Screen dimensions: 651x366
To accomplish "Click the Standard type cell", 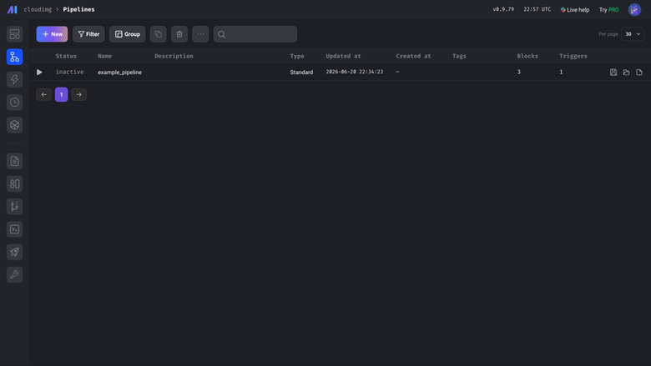I will click(301, 73).
